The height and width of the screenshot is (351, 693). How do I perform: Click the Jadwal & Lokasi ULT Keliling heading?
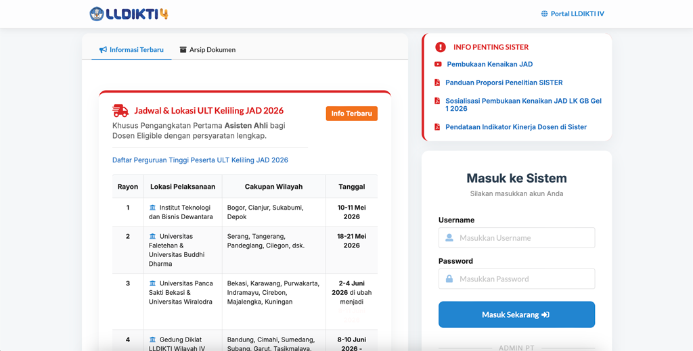[x=209, y=111]
